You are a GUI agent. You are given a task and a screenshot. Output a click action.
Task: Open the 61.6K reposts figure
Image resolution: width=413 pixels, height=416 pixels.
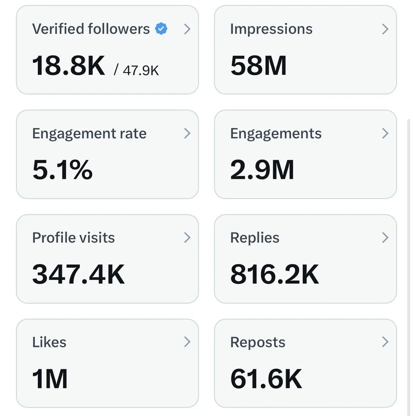coord(266,379)
